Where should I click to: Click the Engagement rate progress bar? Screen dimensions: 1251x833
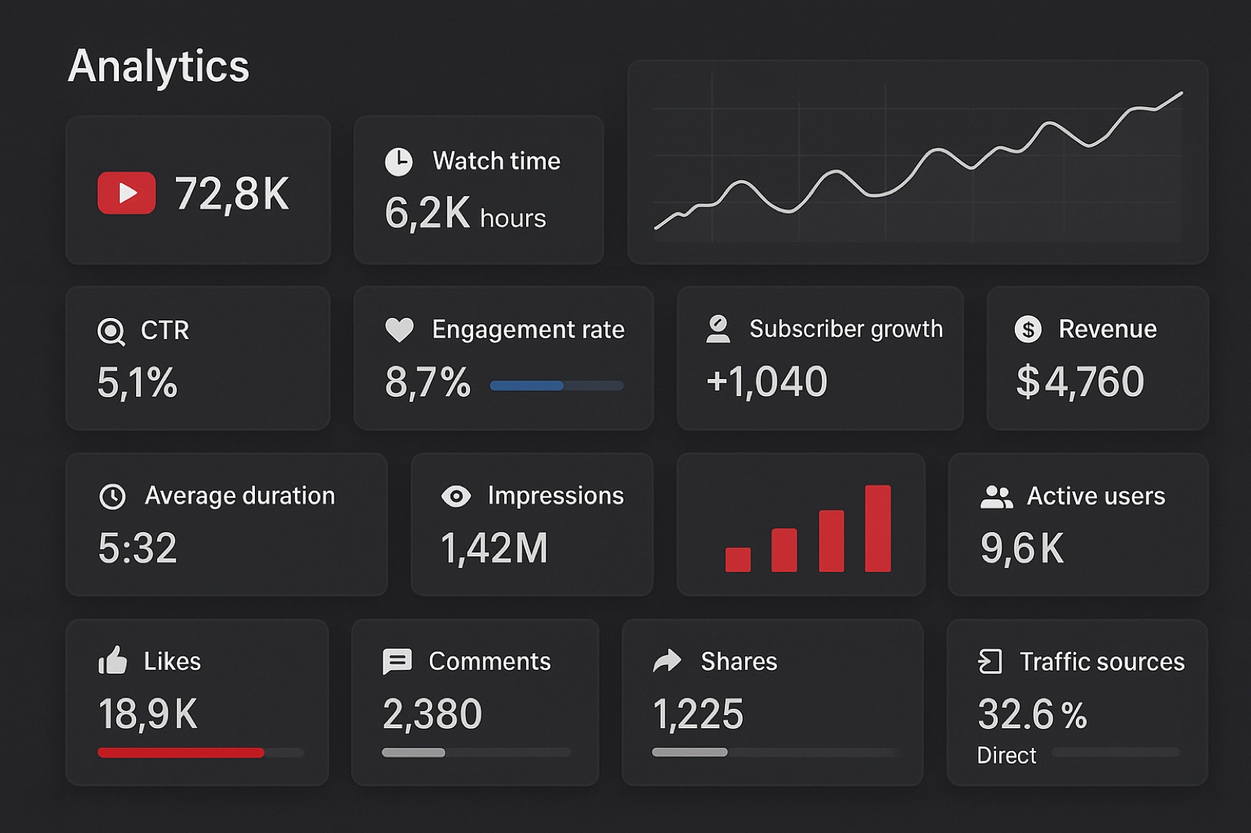click(x=556, y=385)
